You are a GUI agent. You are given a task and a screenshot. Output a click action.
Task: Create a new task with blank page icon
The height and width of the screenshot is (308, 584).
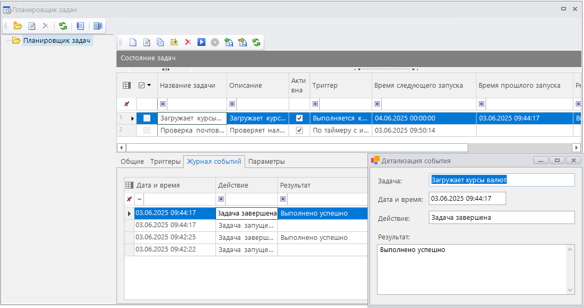pos(133,42)
